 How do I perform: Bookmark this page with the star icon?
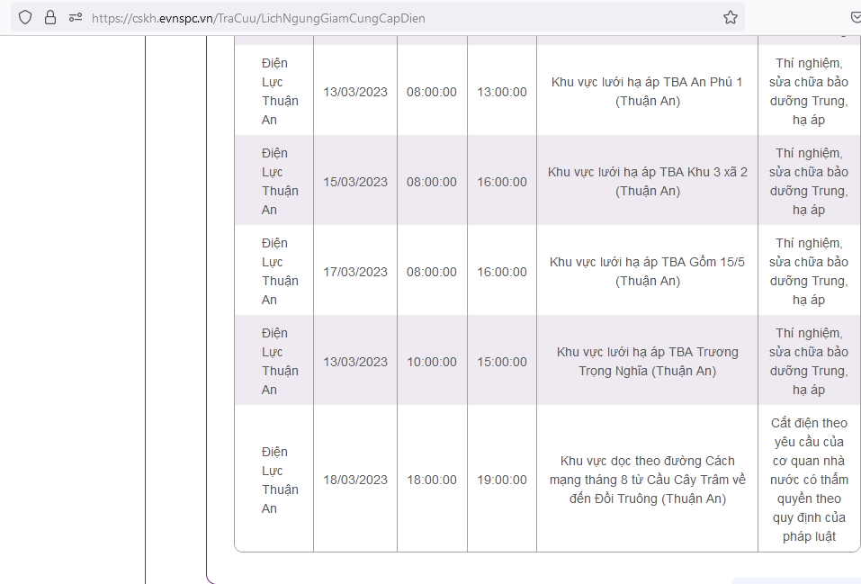coord(730,18)
